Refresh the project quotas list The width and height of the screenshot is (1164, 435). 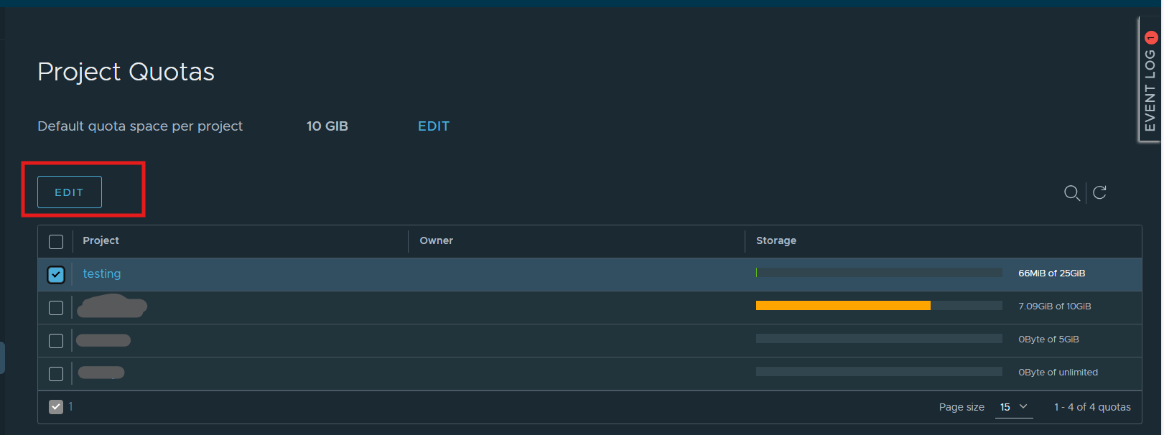1099,192
